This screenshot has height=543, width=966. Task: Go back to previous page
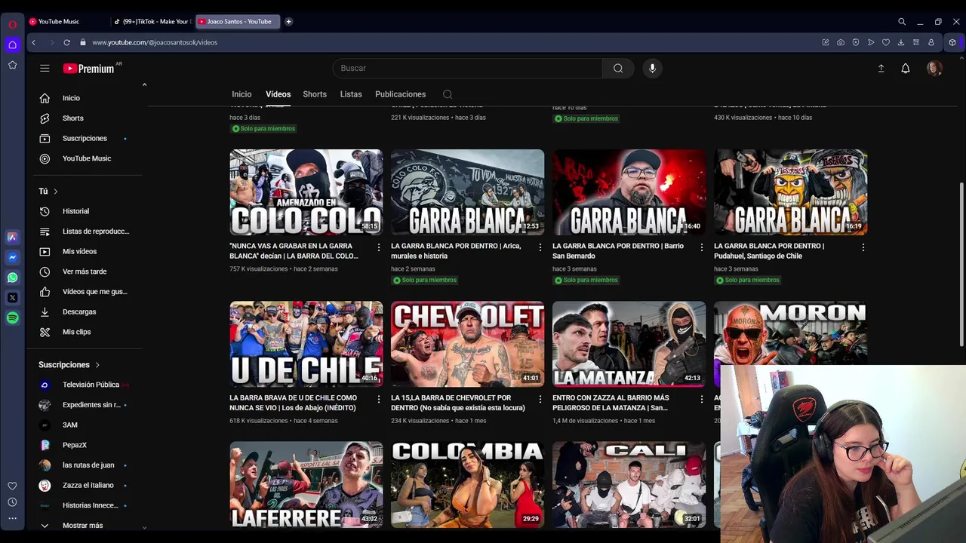pyautogui.click(x=34, y=42)
